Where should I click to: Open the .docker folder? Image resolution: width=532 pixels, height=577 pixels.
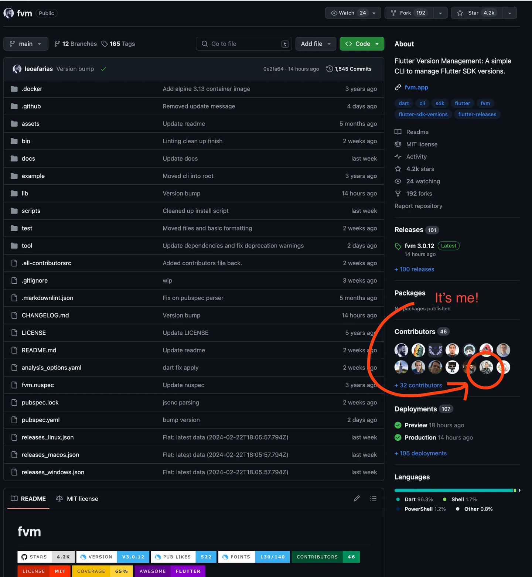tap(32, 89)
